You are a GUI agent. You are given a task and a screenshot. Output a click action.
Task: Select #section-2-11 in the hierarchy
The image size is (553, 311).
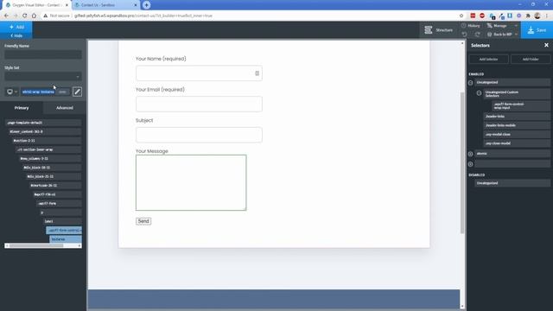pyautogui.click(x=47, y=141)
